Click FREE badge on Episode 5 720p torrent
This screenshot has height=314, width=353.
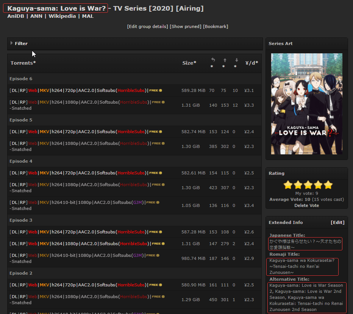point(156,132)
